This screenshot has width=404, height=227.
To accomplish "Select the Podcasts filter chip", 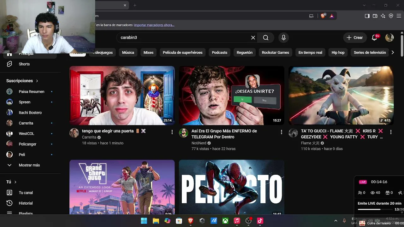I will [x=220, y=53].
